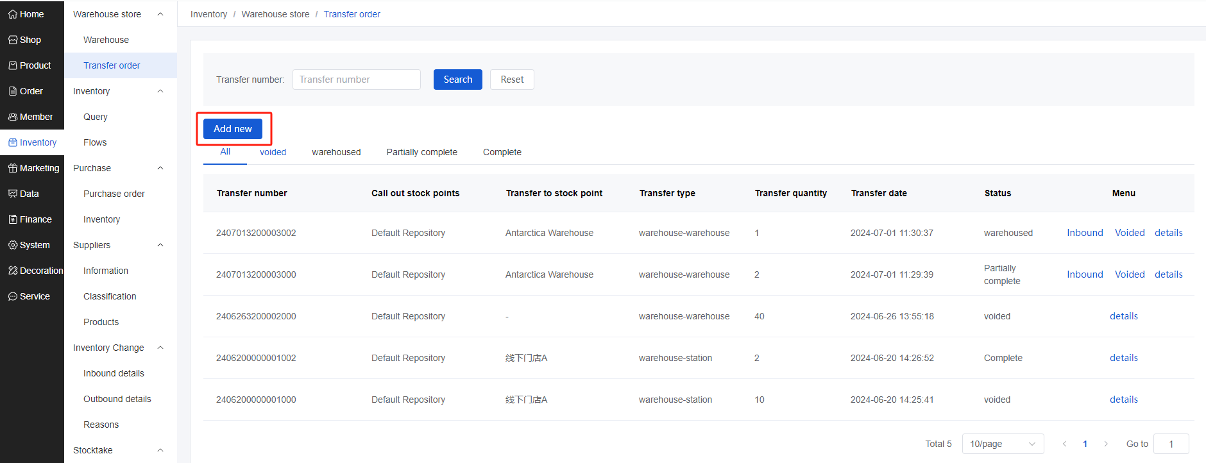Switch to the Complete tab
The width and height of the screenshot is (1206, 463).
pos(502,152)
